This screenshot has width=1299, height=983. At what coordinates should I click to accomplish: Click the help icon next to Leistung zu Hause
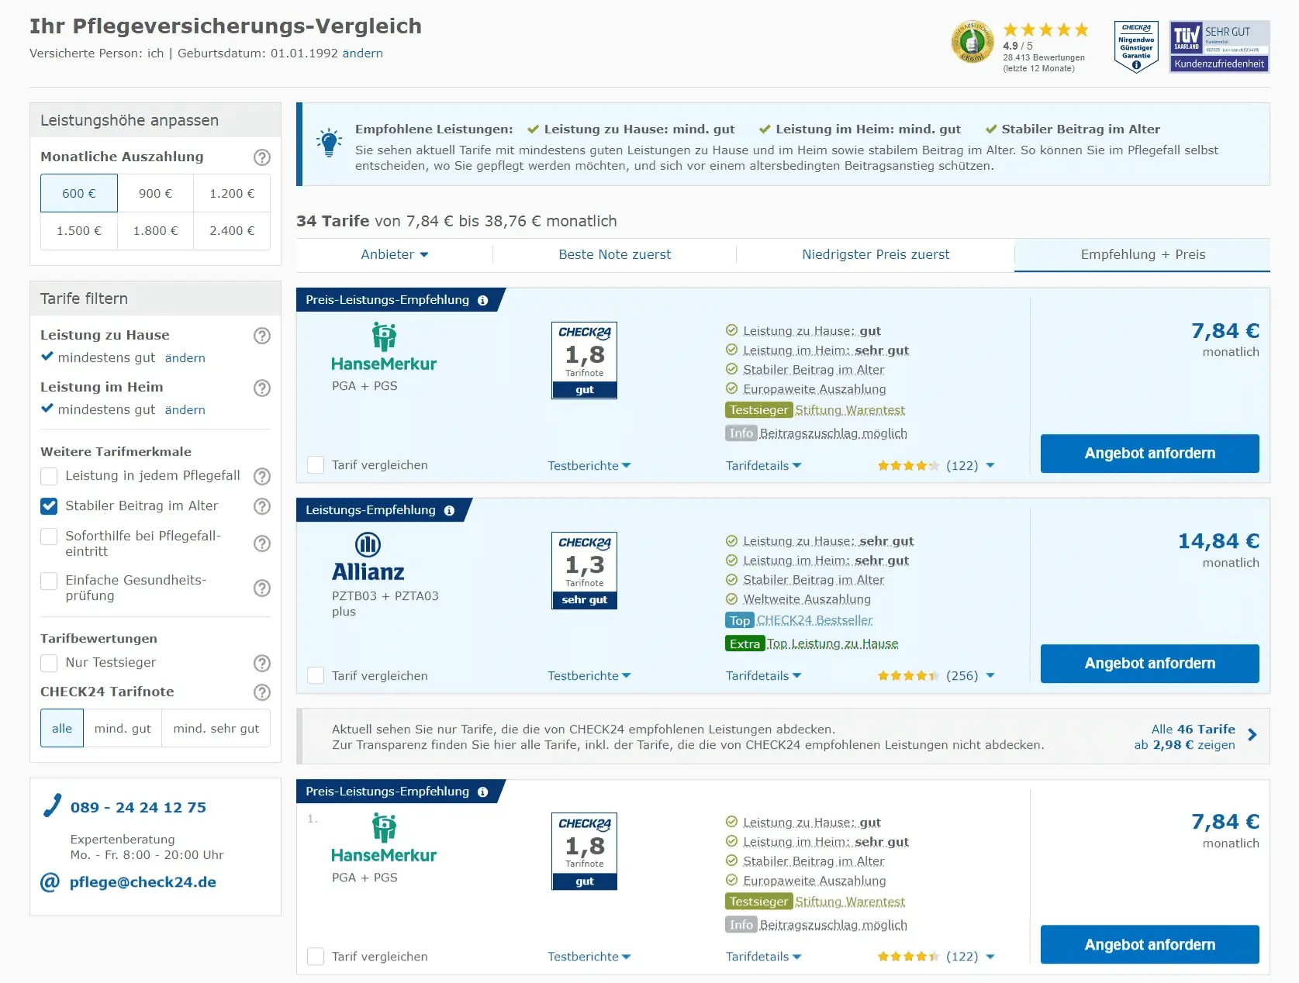262,336
